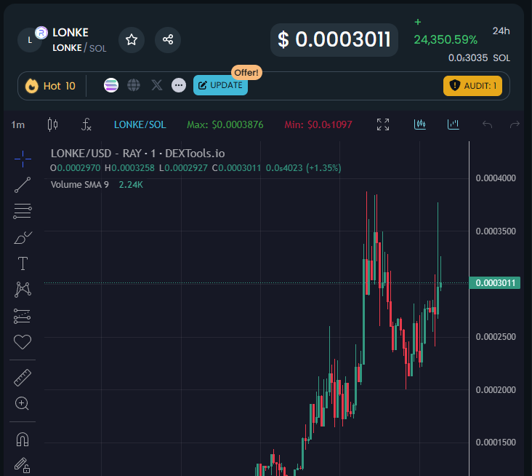Image resolution: width=532 pixels, height=476 pixels.
Task: Click the 0.0002500 price axis label
Action: tap(496, 337)
